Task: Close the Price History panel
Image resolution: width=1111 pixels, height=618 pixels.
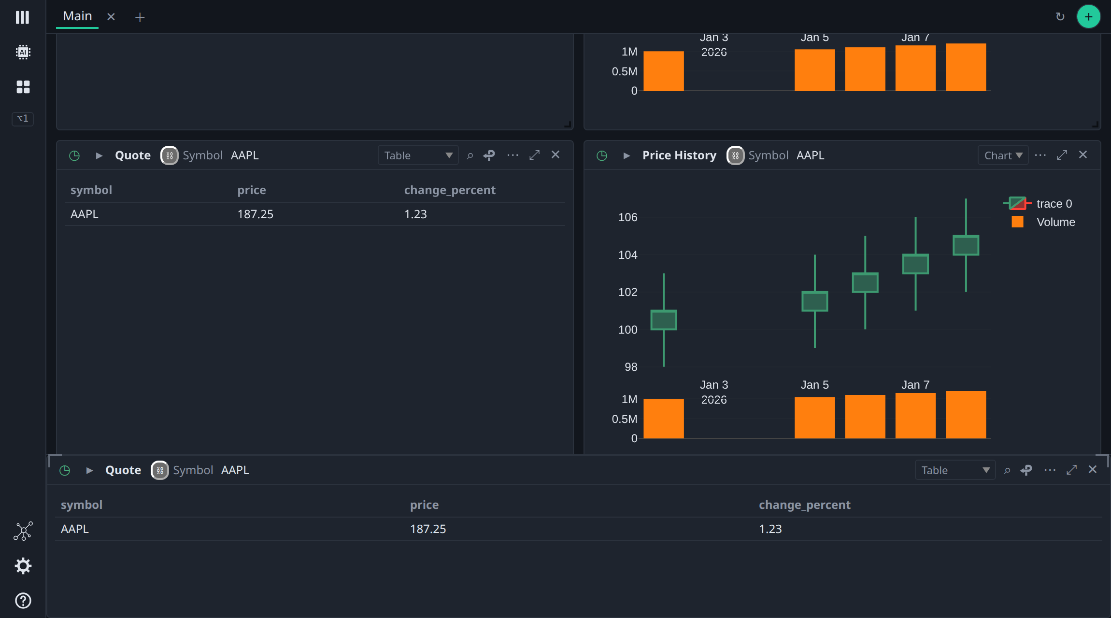Action: pyautogui.click(x=1083, y=154)
